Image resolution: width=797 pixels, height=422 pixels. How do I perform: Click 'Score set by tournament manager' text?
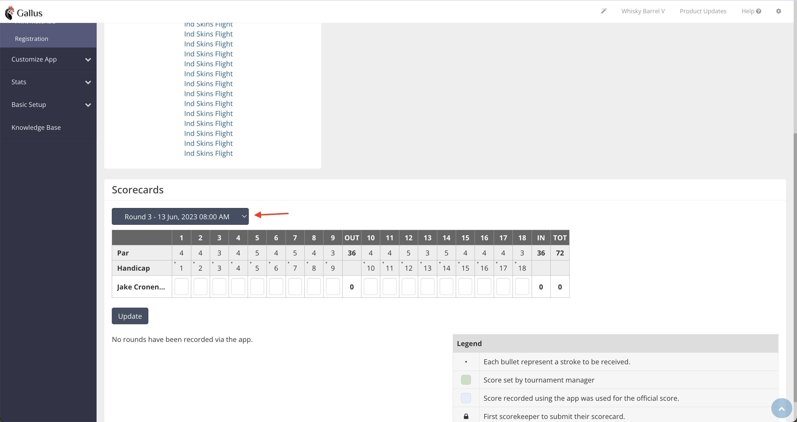click(539, 380)
